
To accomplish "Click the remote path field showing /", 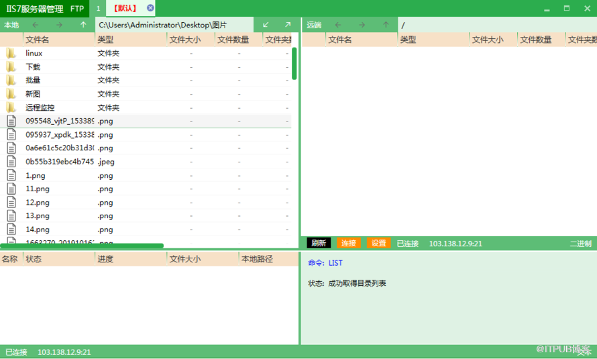I will (x=497, y=25).
